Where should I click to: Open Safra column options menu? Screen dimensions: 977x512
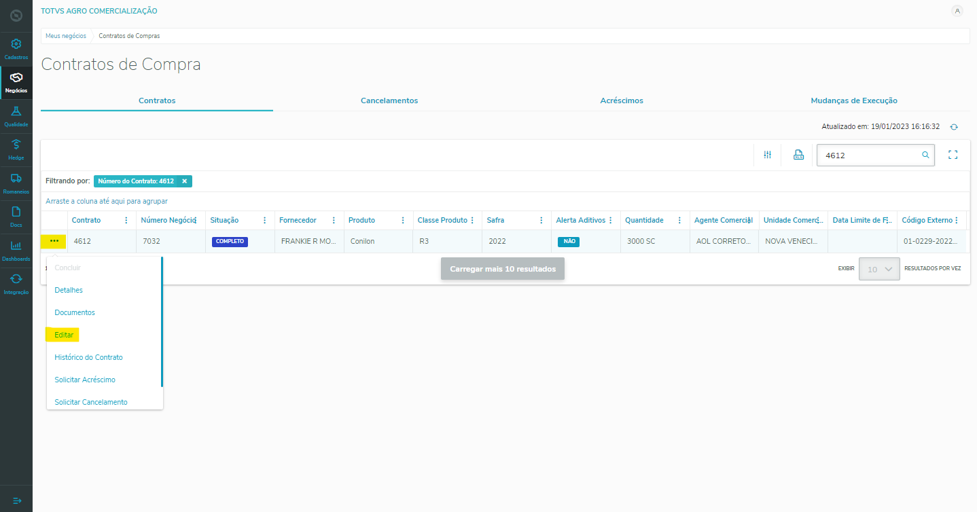[541, 220]
